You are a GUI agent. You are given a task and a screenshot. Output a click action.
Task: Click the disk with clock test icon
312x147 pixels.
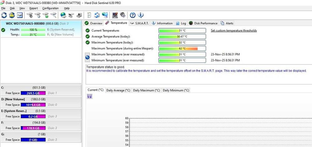coord(38,15)
